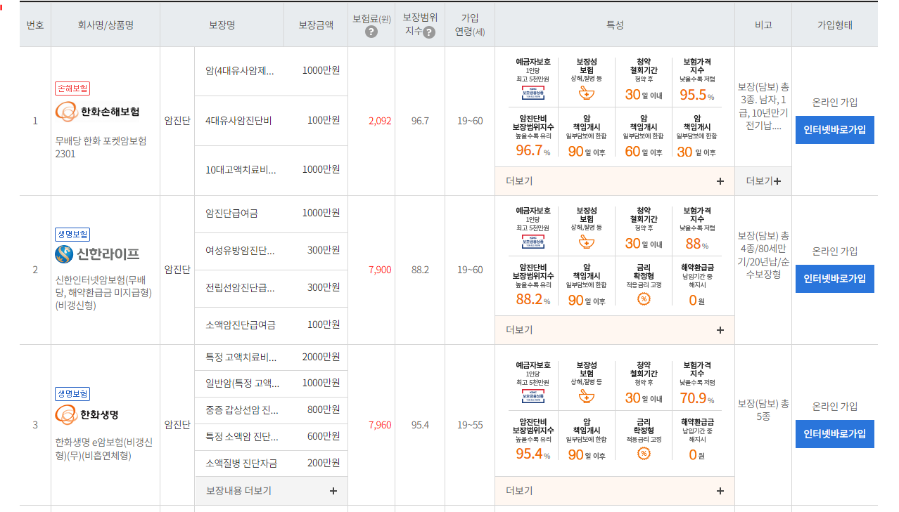Select 보장성 보험 mortar icon in row 2
Image resolution: width=899 pixels, height=512 pixels.
coord(587,243)
